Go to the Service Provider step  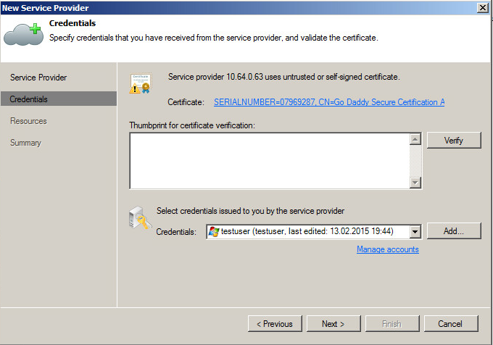pos(38,78)
